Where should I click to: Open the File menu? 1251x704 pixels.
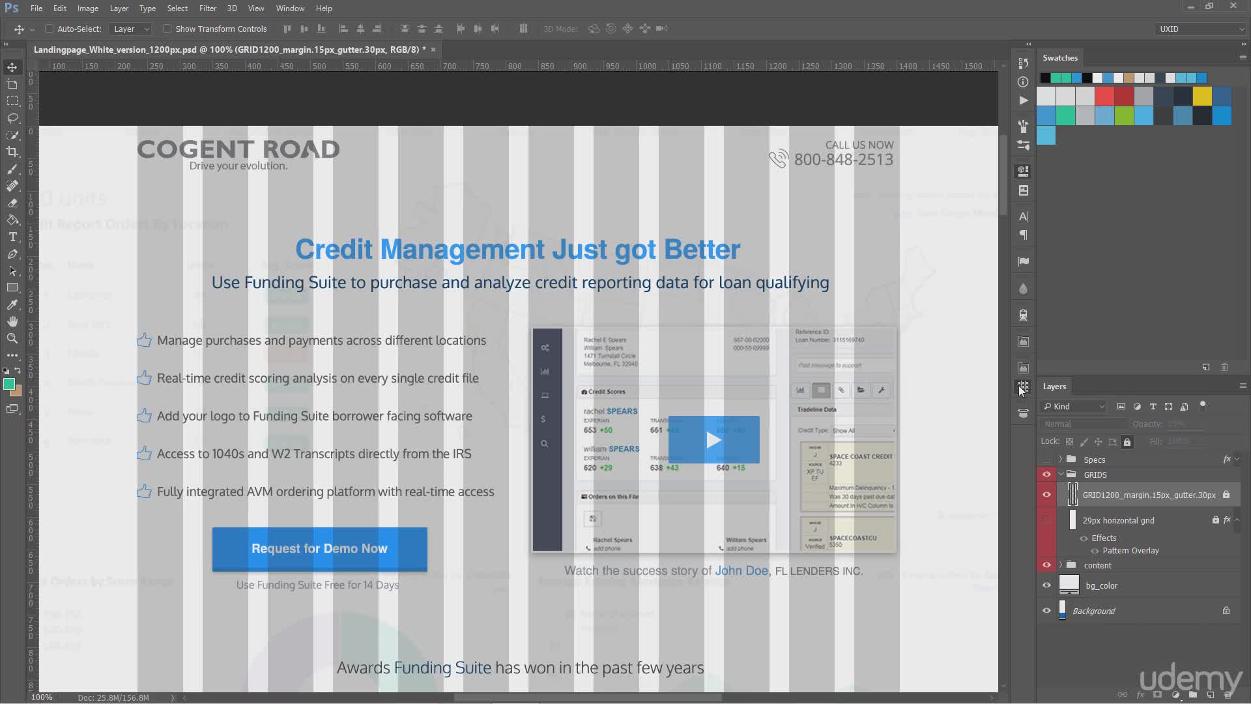click(x=36, y=8)
